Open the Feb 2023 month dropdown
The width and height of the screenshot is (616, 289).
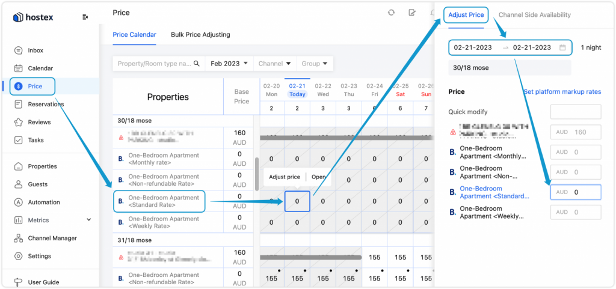pyautogui.click(x=229, y=64)
